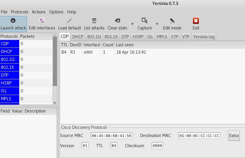This screenshot has width=245, height=158.
Task: Select DHCP in the protocols list
Action: point(10,52)
